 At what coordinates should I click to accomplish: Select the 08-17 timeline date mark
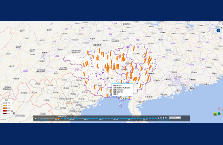115,120
